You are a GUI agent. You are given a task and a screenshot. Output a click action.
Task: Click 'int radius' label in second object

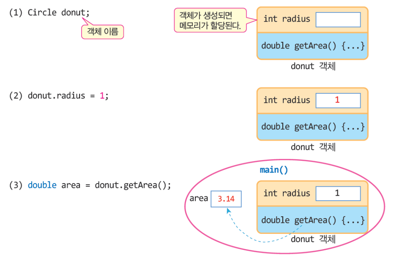pos(287,100)
